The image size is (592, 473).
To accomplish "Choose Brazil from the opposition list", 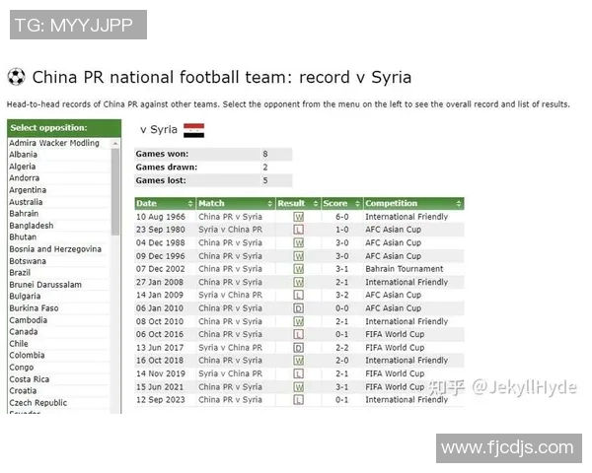I will coord(20,273).
